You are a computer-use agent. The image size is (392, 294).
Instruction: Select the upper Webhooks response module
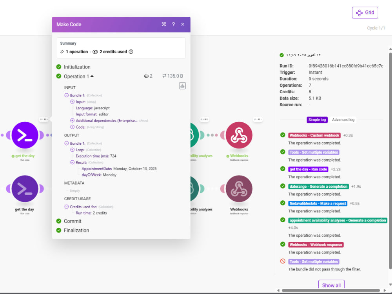(239, 135)
